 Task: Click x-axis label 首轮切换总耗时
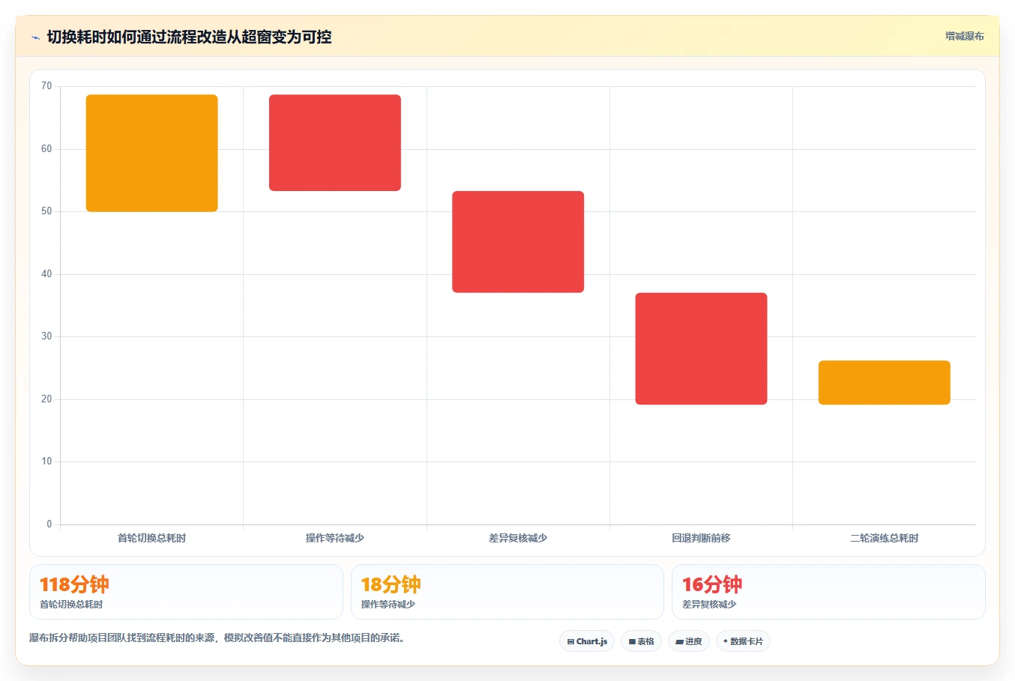click(152, 538)
